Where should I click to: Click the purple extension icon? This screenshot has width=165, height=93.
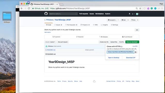[x=148, y=9]
